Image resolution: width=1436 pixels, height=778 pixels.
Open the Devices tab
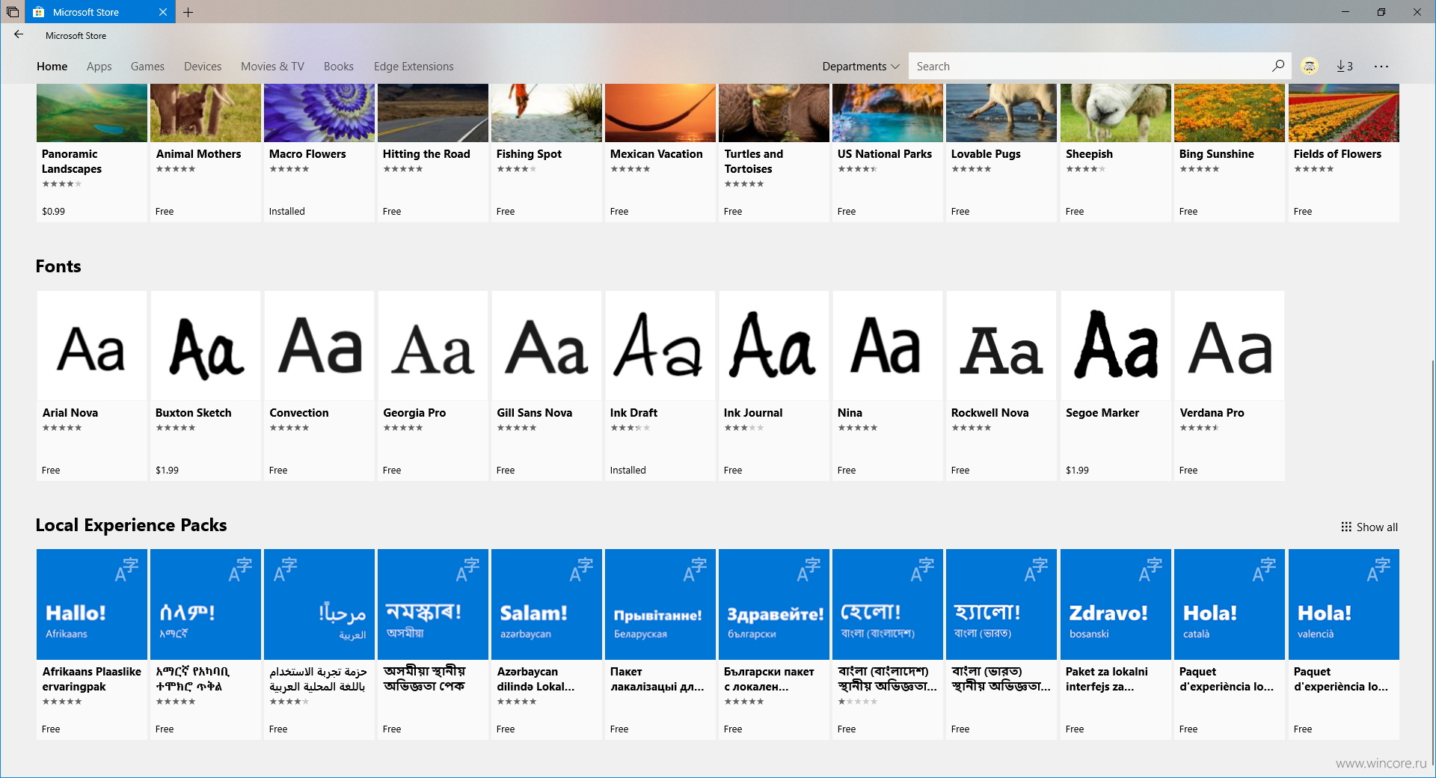[x=203, y=66]
